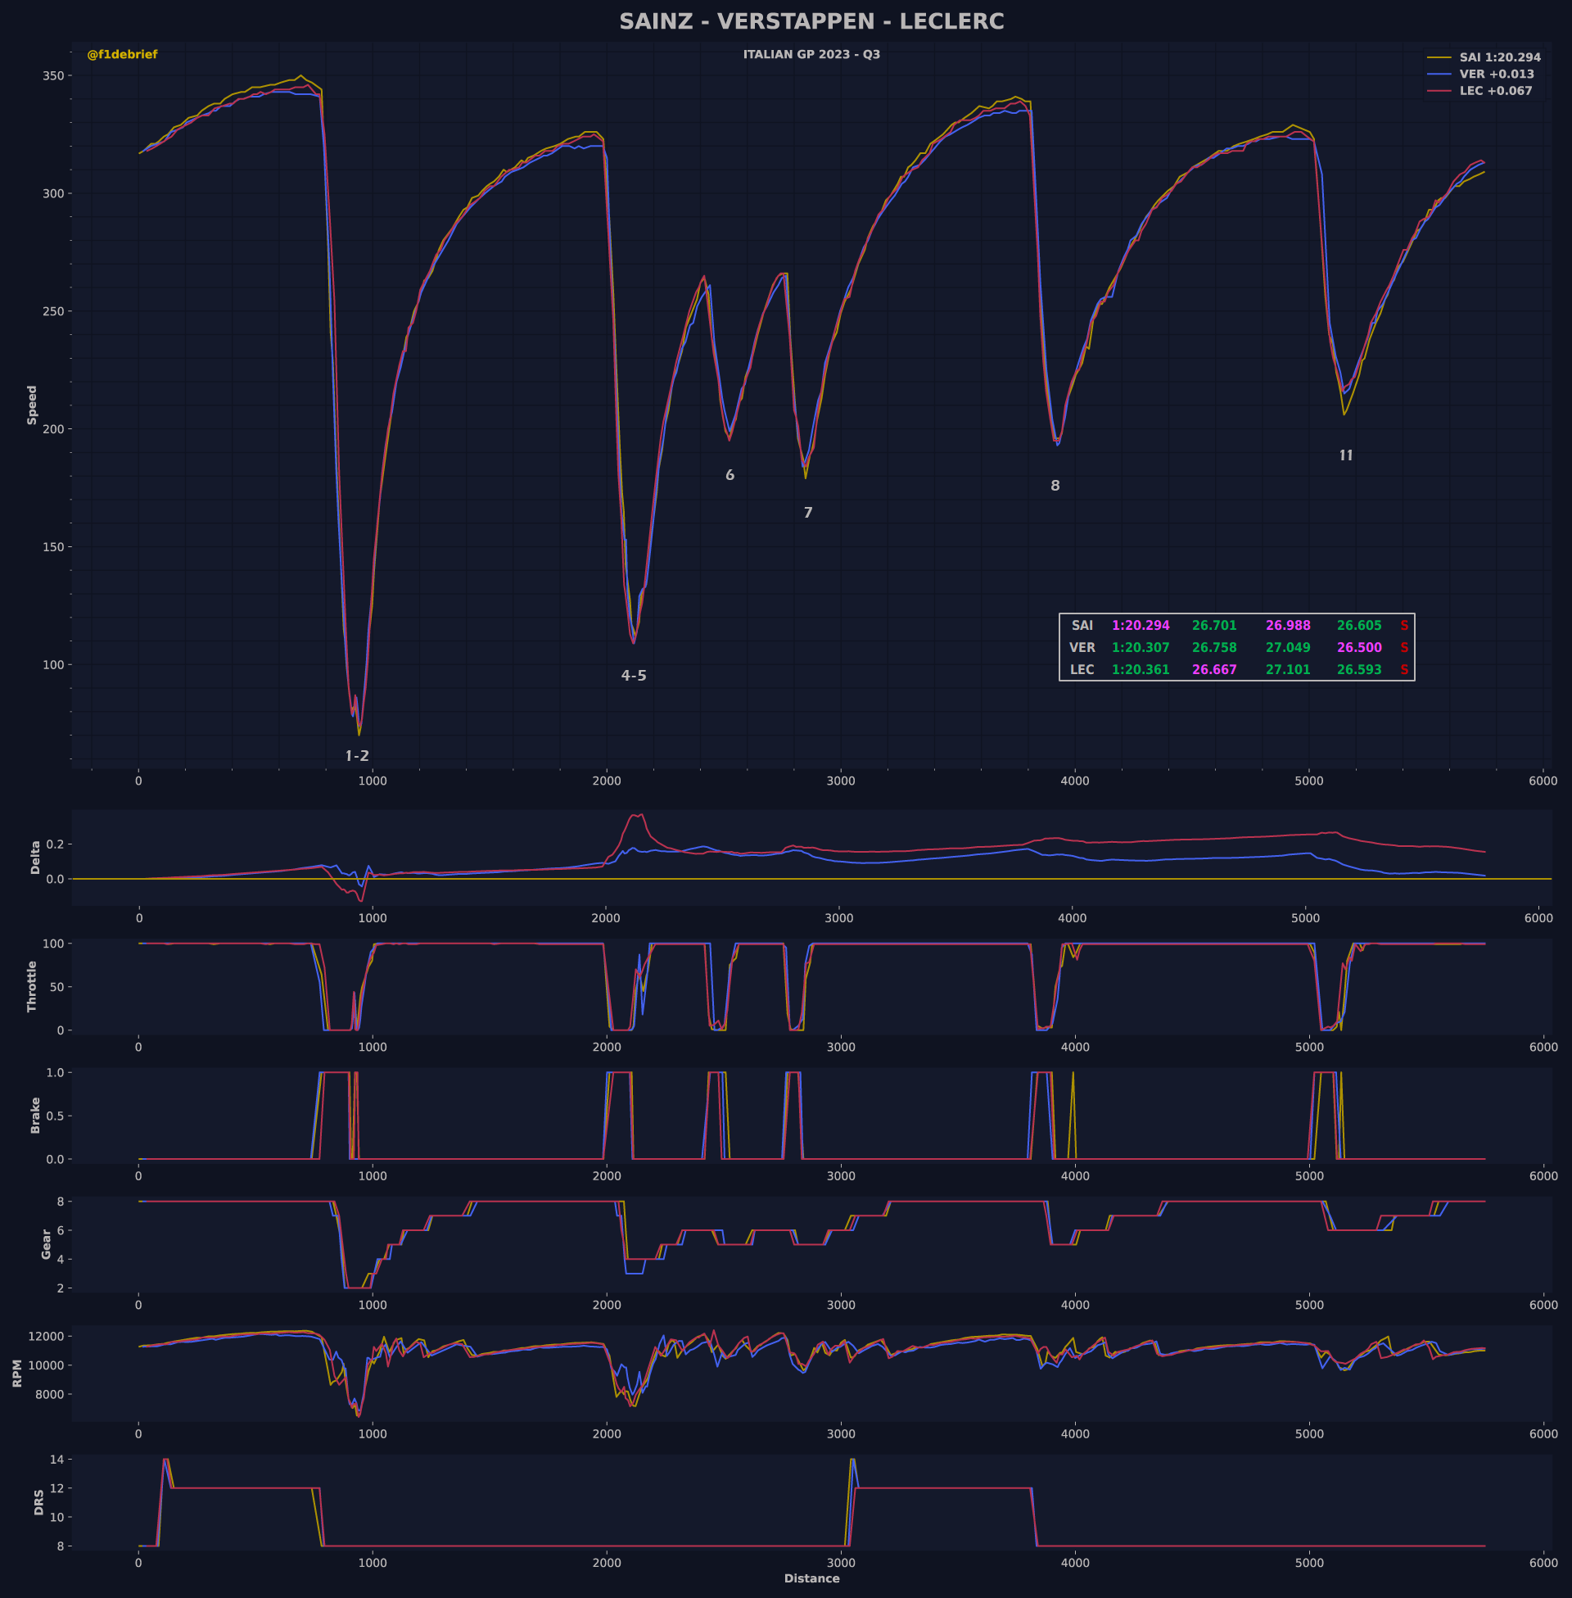Screen dimensions: 1572x1598
Task: Click the turn 8 corner label
Action: coord(1055,487)
